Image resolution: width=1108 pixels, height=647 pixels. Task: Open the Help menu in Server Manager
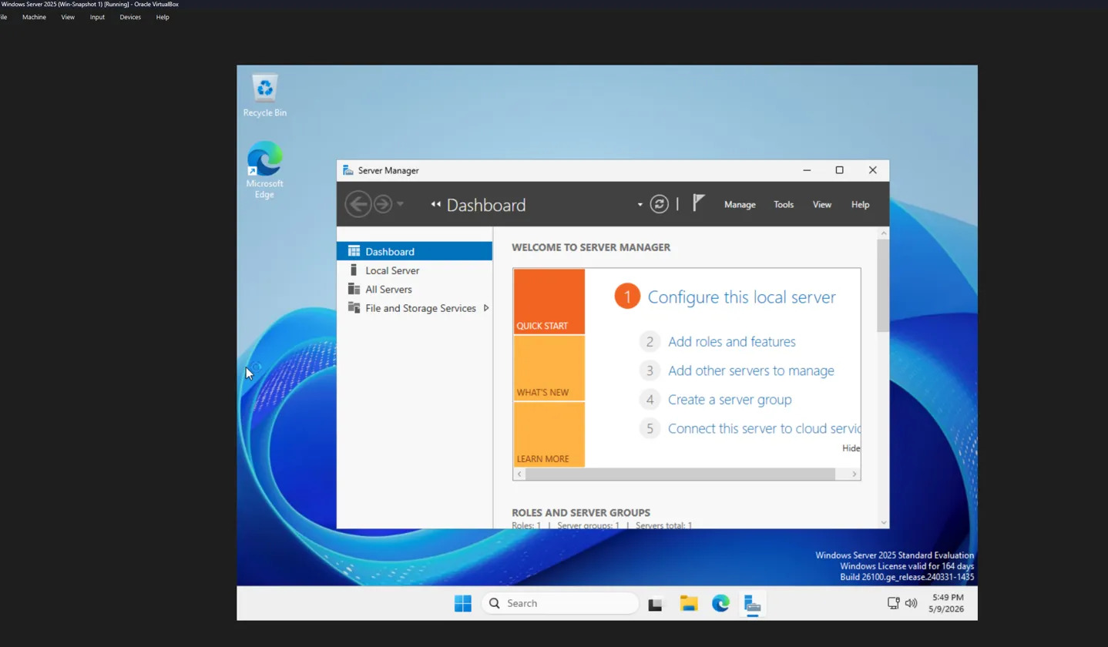pos(860,205)
